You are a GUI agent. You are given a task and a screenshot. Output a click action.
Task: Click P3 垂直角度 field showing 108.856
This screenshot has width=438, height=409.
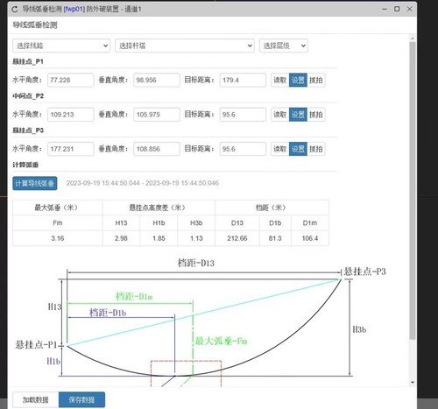(x=157, y=149)
